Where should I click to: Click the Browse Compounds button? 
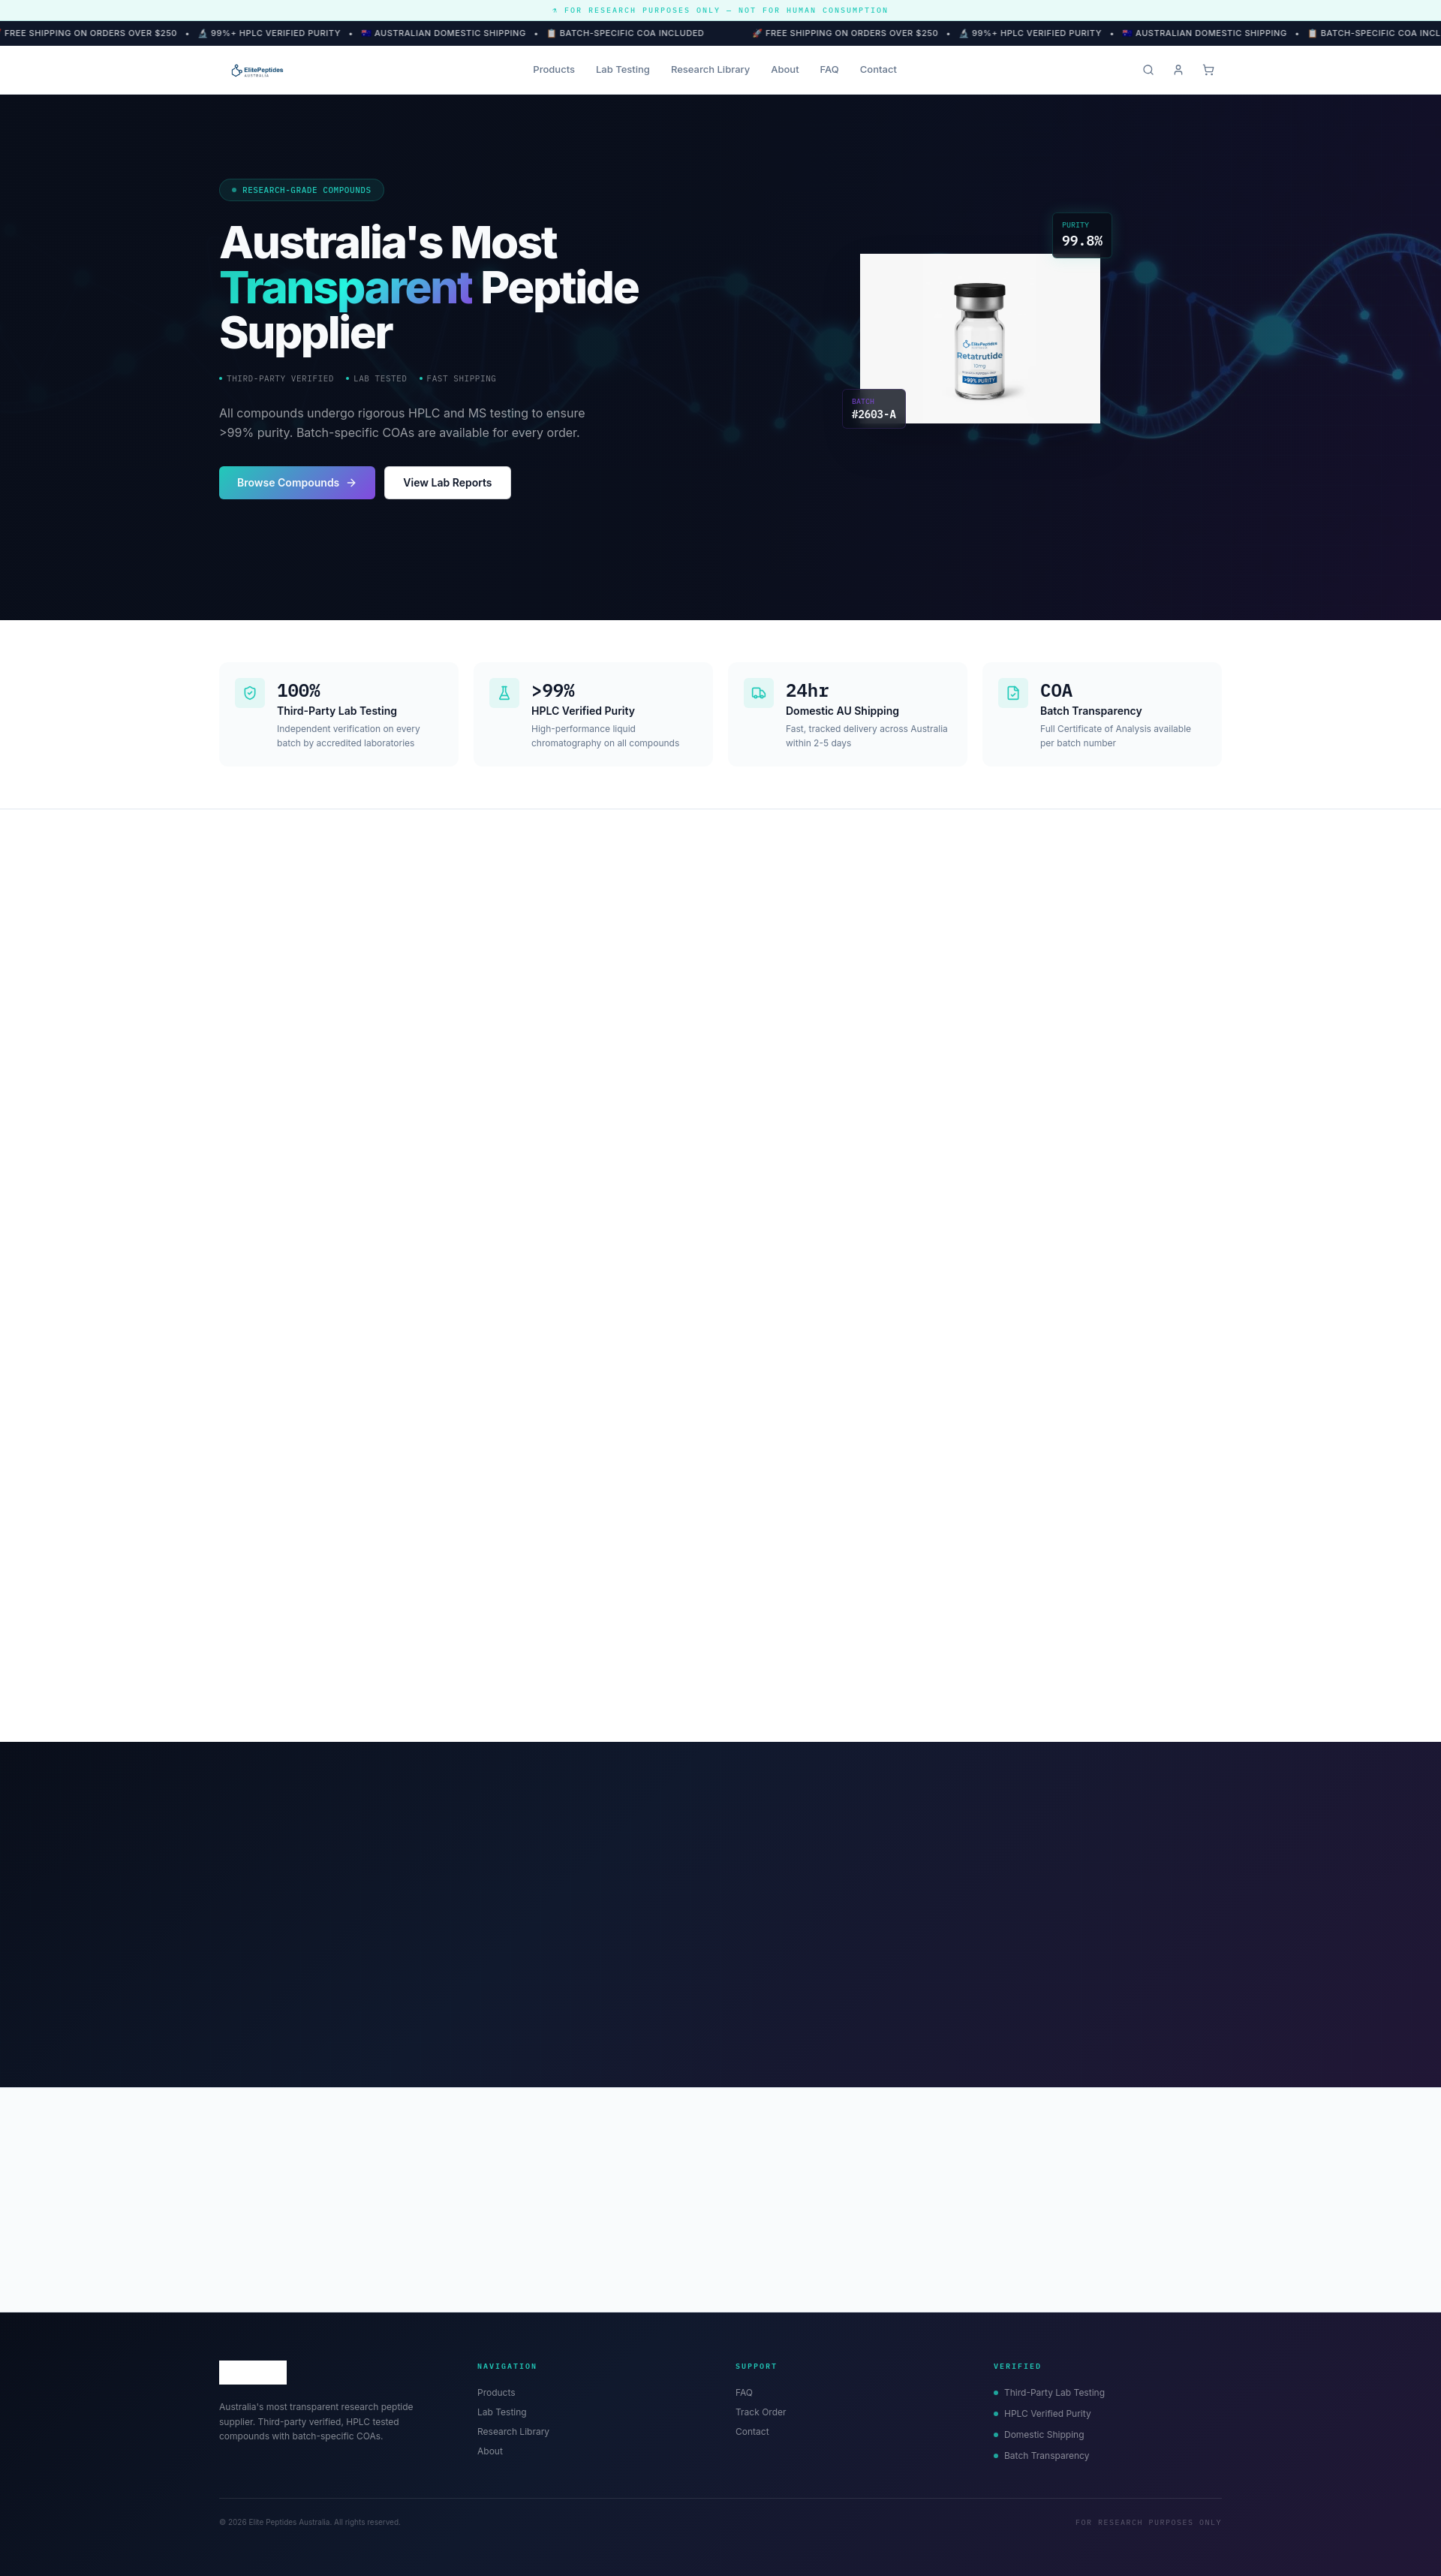click(x=296, y=483)
